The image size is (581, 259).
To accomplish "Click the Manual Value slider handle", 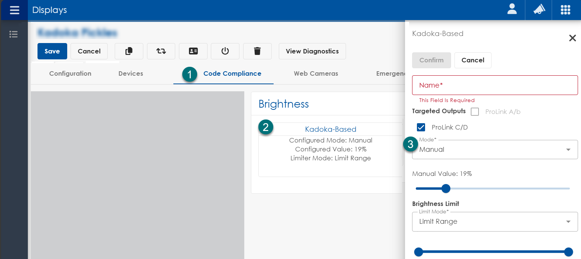I will click(x=446, y=188).
